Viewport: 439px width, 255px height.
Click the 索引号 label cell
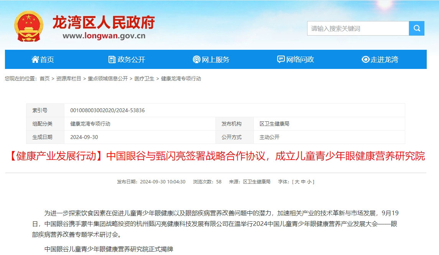click(x=45, y=110)
